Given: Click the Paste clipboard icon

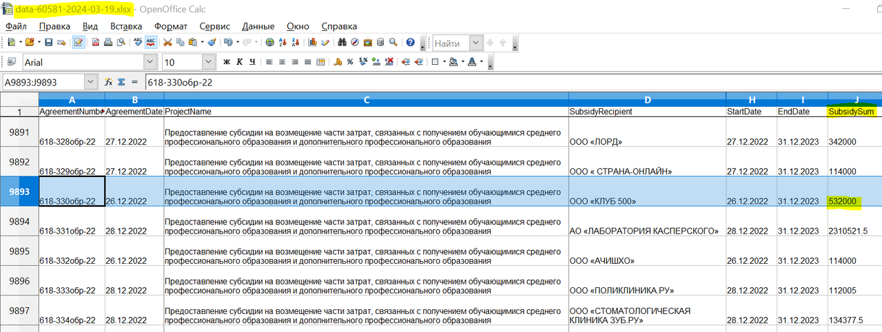Looking at the screenshot, I should (192, 42).
